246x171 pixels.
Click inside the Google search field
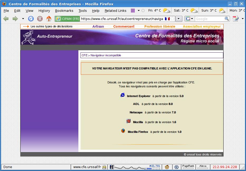[x=209, y=19]
